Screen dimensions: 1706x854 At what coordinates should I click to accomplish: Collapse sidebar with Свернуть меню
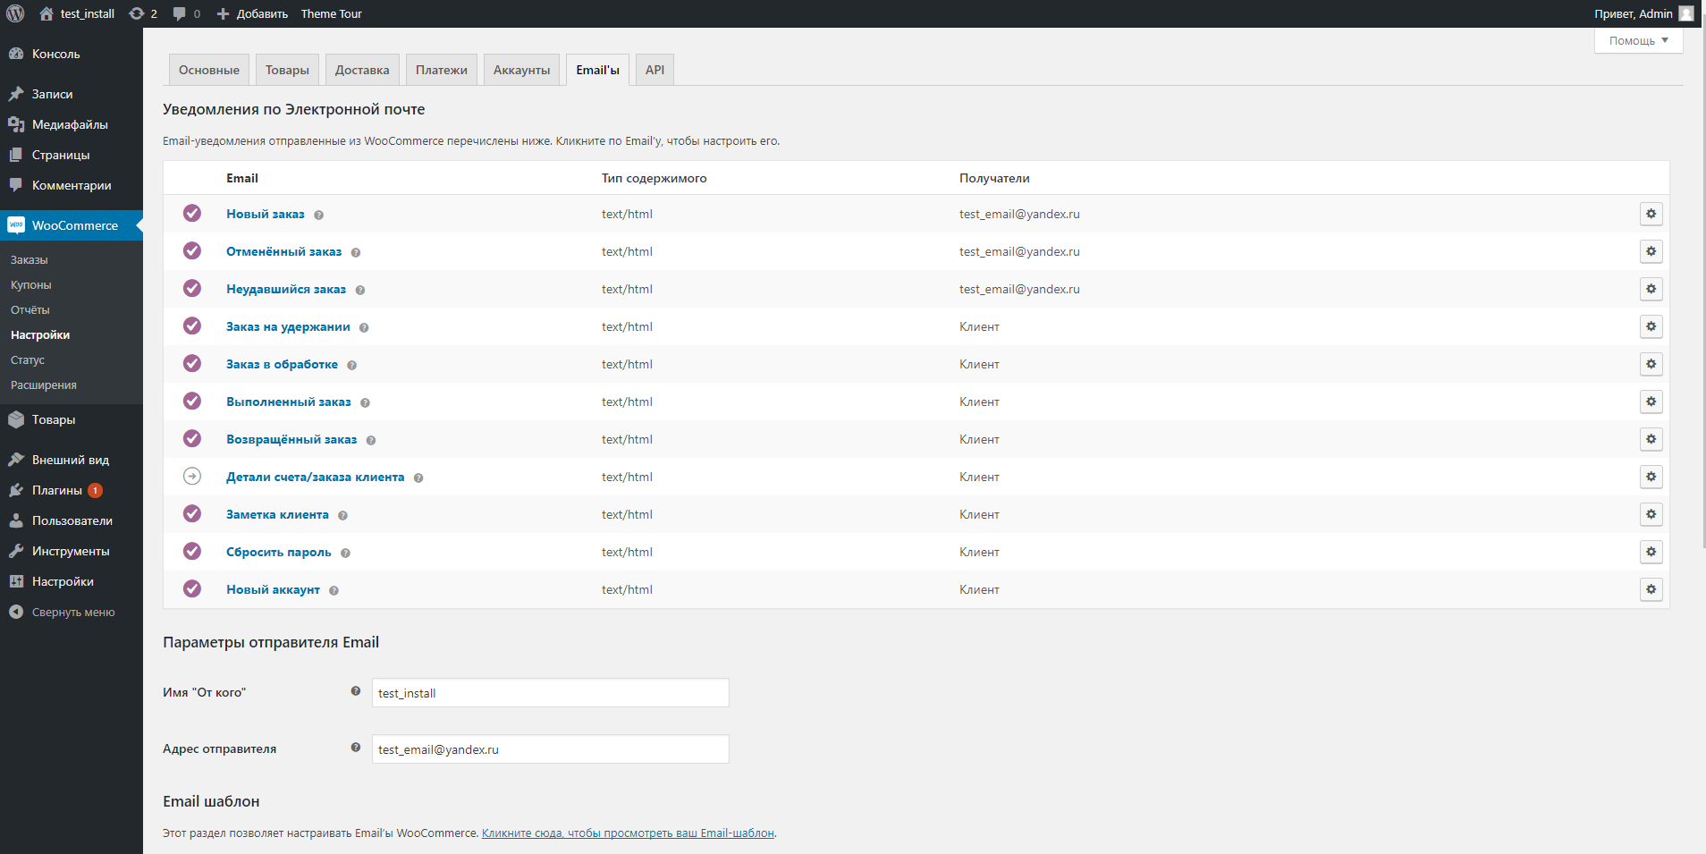tap(72, 612)
